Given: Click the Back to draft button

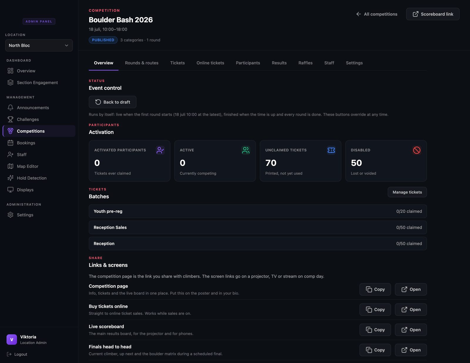Looking at the screenshot, I should click(x=113, y=102).
